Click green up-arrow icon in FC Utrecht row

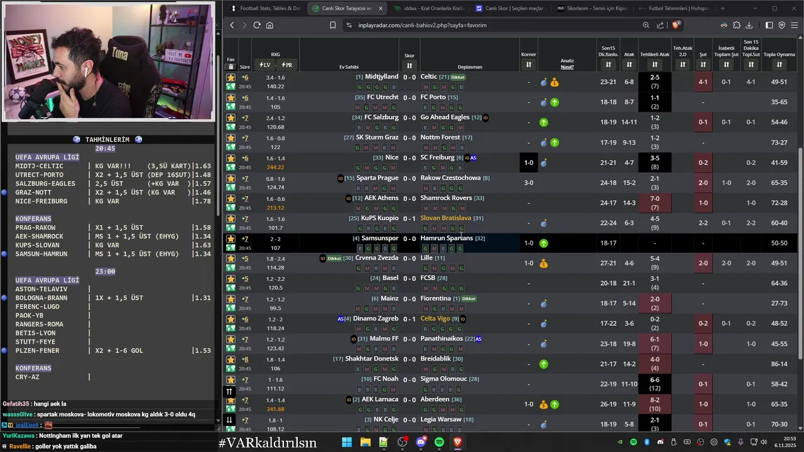click(555, 102)
